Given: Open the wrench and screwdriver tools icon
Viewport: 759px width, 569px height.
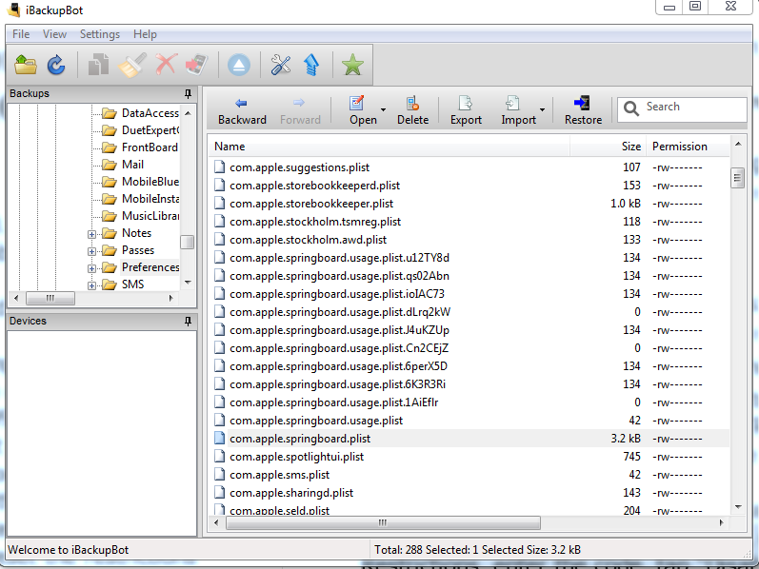Looking at the screenshot, I should pyautogui.click(x=281, y=65).
